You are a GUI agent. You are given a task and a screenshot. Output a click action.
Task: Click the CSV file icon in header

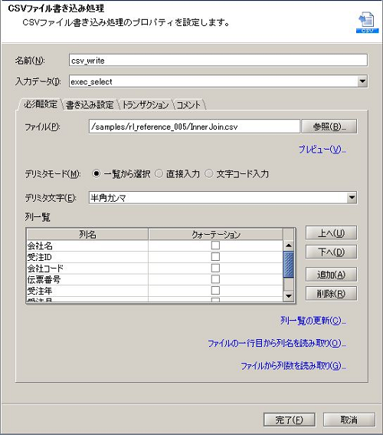(367, 22)
